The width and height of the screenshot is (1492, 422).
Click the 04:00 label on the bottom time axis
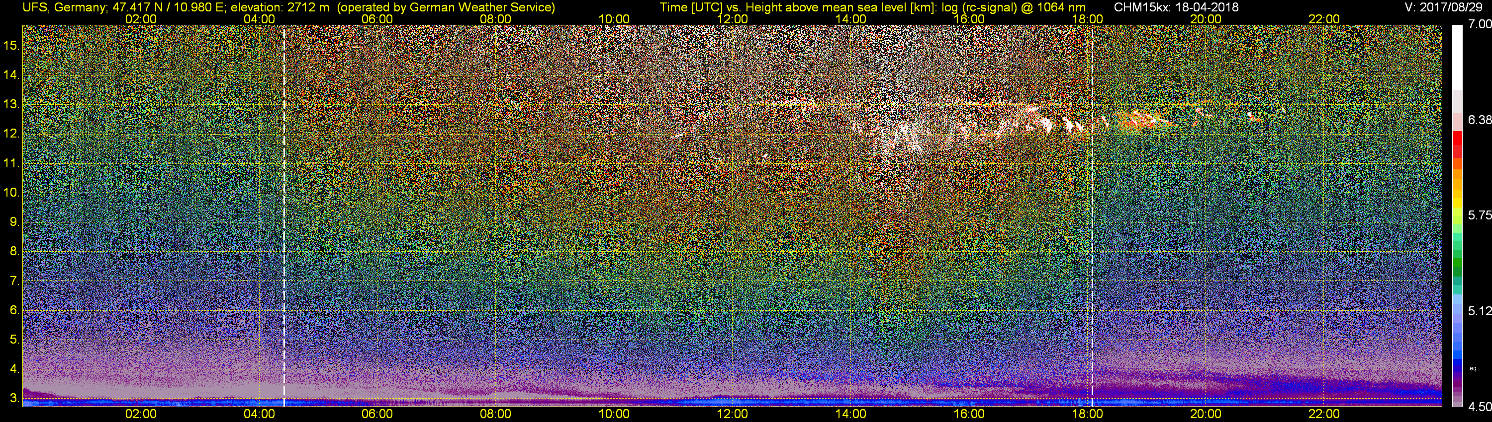pos(259,414)
